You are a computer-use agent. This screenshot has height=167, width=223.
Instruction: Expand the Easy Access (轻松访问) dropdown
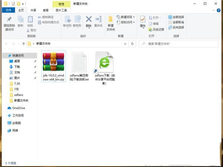(x=126, y=22)
